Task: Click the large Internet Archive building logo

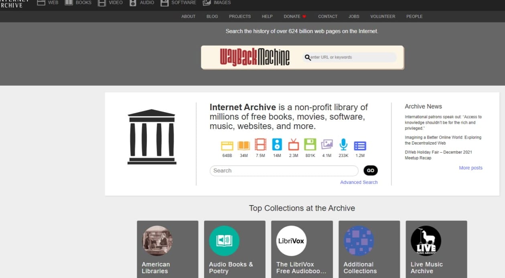Action: coord(152,137)
